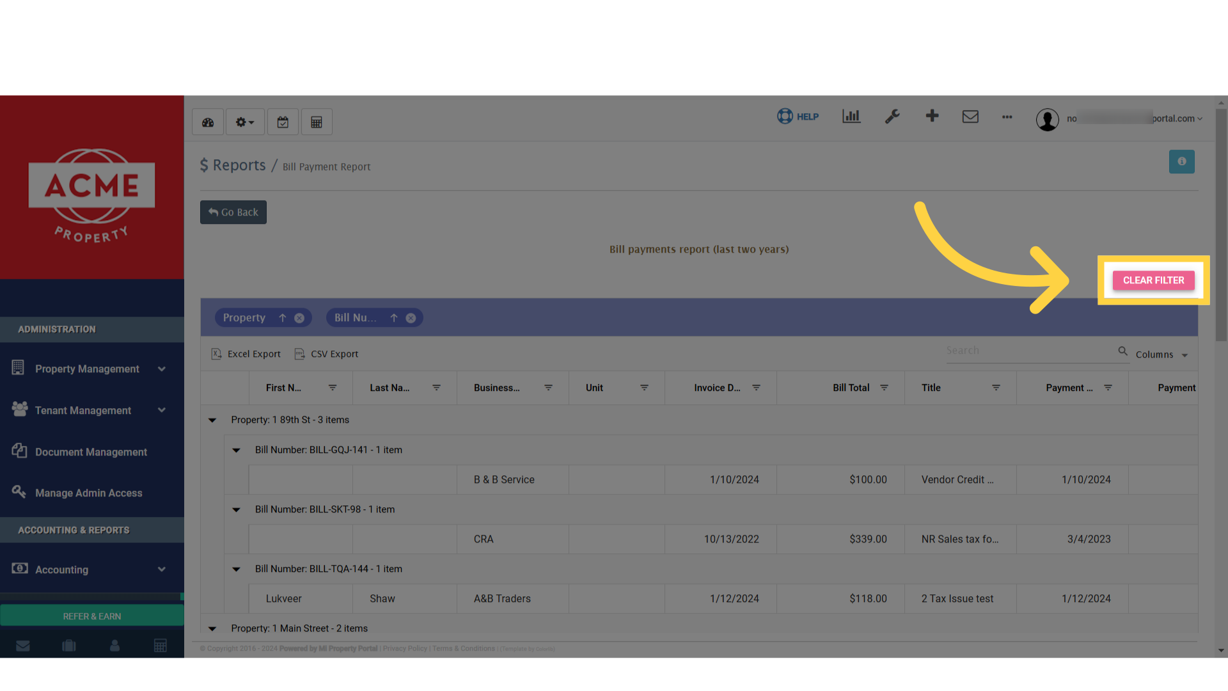Screen dimensions: 1228x691
Task: Toggle sort on the Property group chip
Action: coord(282,318)
